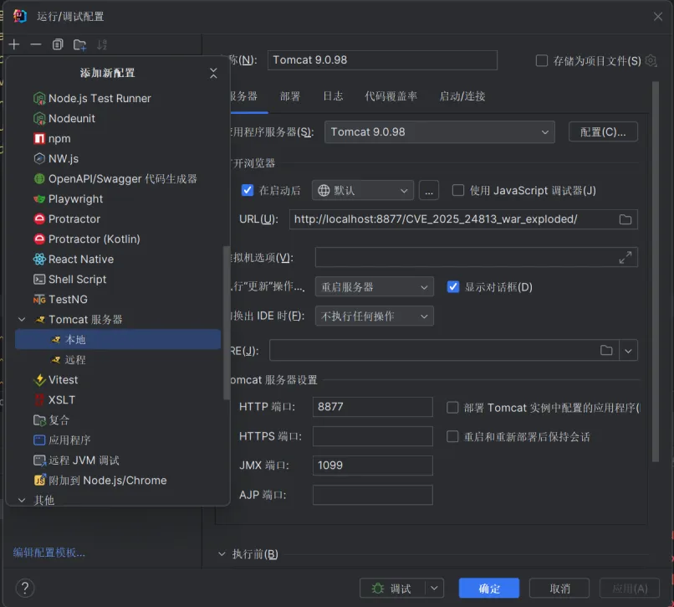Select Tomcat 服务器 本地 item
The width and height of the screenshot is (674, 607).
click(x=118, y=339)
